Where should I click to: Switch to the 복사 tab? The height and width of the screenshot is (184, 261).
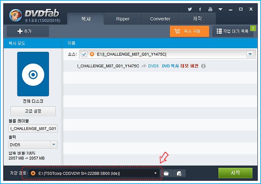(86, 19)
